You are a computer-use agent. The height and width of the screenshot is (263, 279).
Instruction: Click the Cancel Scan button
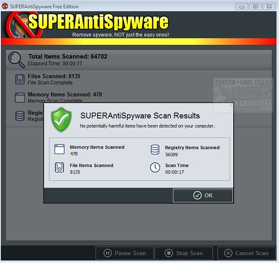coord(246,253)
